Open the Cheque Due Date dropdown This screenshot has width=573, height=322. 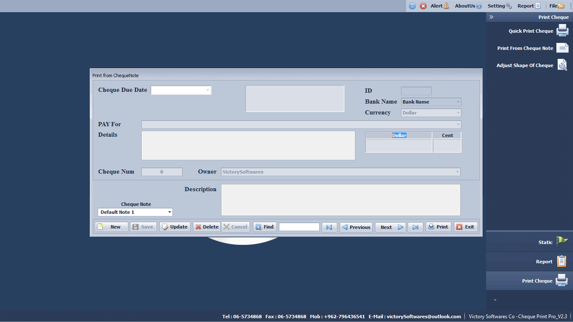[208, 90]
